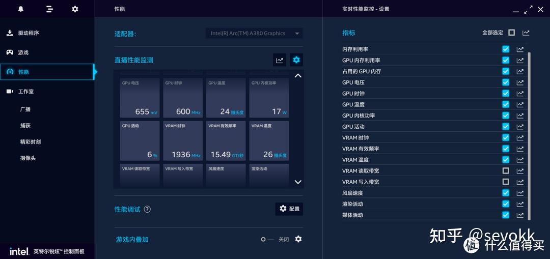
Task: Click graph icon for VRAM 有效频率 row
Action: [x=520, y=149]
